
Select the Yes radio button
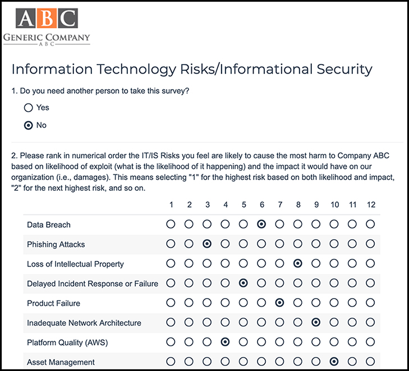tap(28, 107)
